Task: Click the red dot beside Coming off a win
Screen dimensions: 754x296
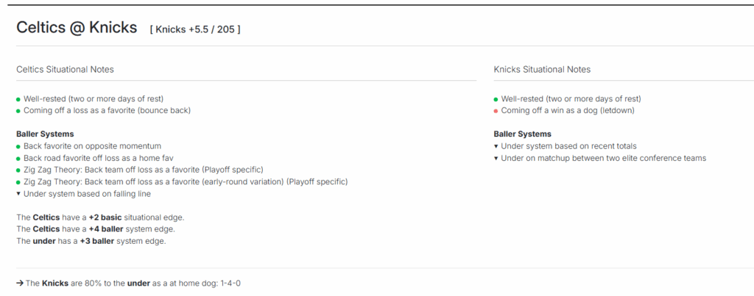Action: pyautogui.click(x=496, y=111)
